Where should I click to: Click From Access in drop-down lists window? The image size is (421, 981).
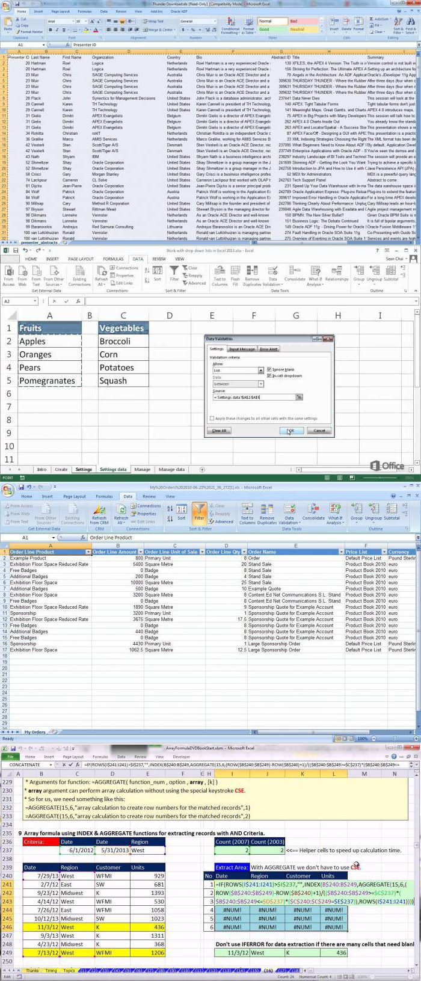tap(8, 275)
